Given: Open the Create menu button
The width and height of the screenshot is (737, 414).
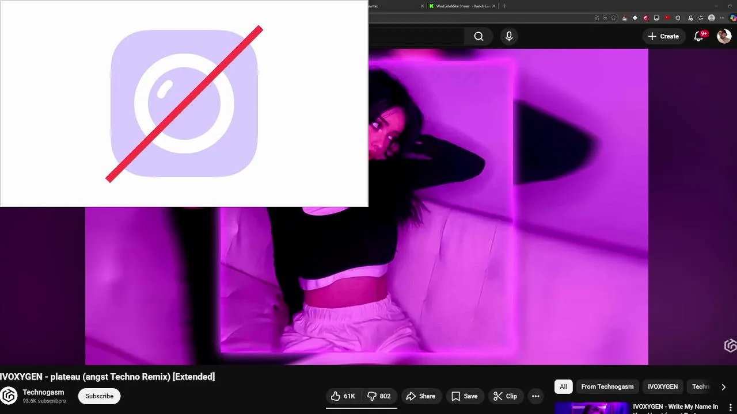Looking at the screenshot, I should click(664, 36).
